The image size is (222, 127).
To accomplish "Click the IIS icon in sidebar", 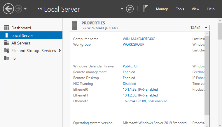I will pos(7,58).
